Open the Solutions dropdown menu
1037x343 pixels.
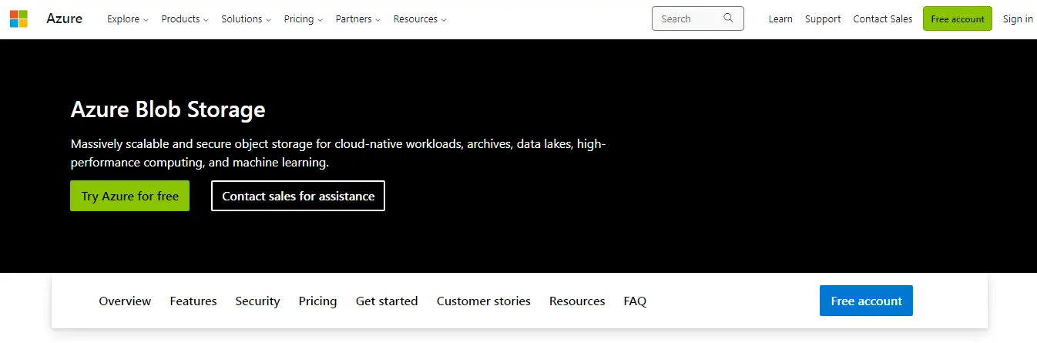pos(246,18)
